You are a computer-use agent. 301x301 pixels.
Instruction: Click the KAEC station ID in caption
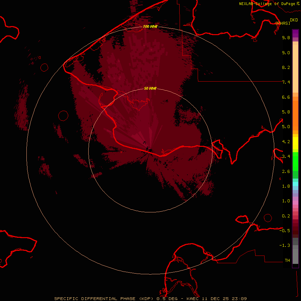coord(193,299)
